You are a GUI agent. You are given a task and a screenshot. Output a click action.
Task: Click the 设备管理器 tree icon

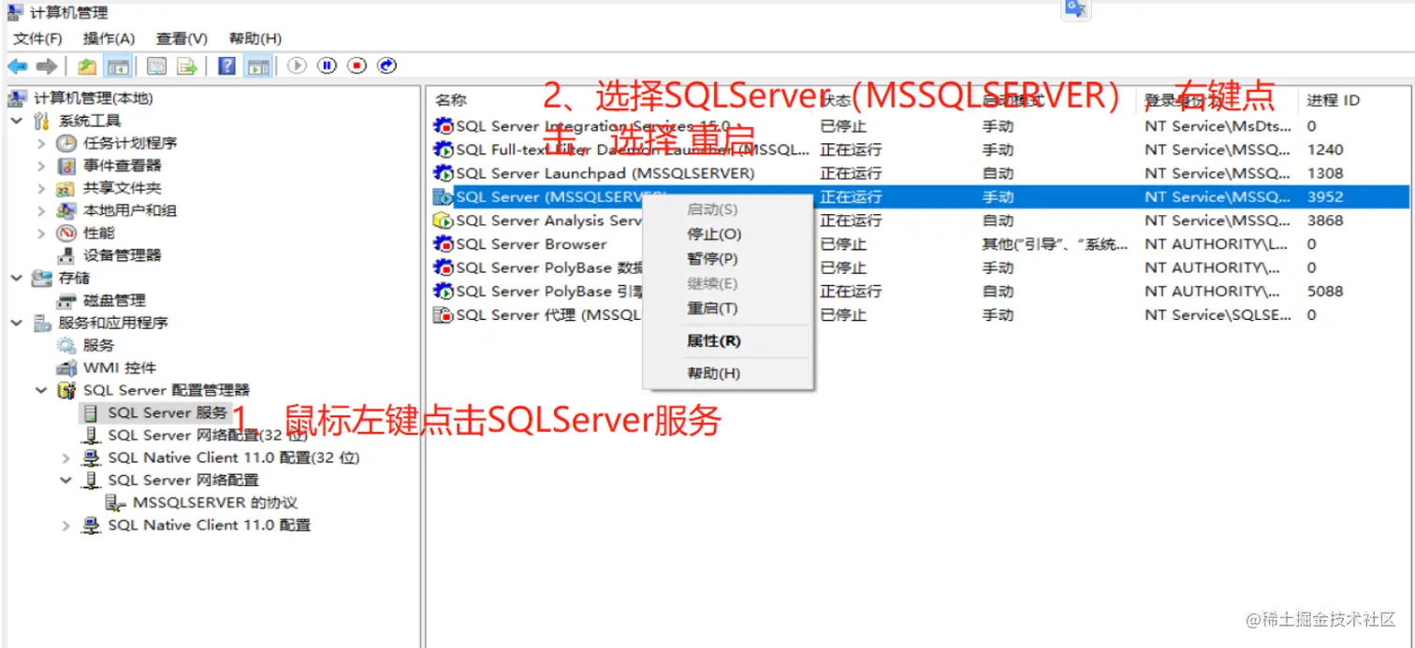point(66,255)
